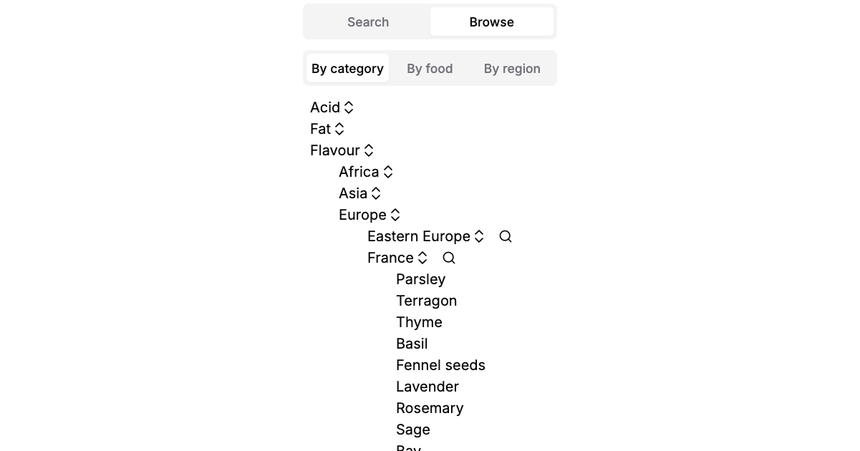Select the By category view
860x451 pixels.
(x=347, y=69)
